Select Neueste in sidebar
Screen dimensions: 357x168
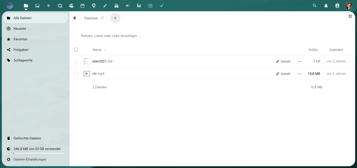[x=36, y=29]
